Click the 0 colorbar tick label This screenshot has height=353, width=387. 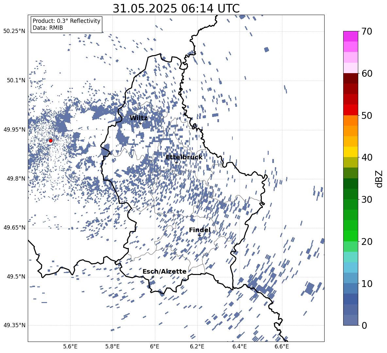point(364,325)
